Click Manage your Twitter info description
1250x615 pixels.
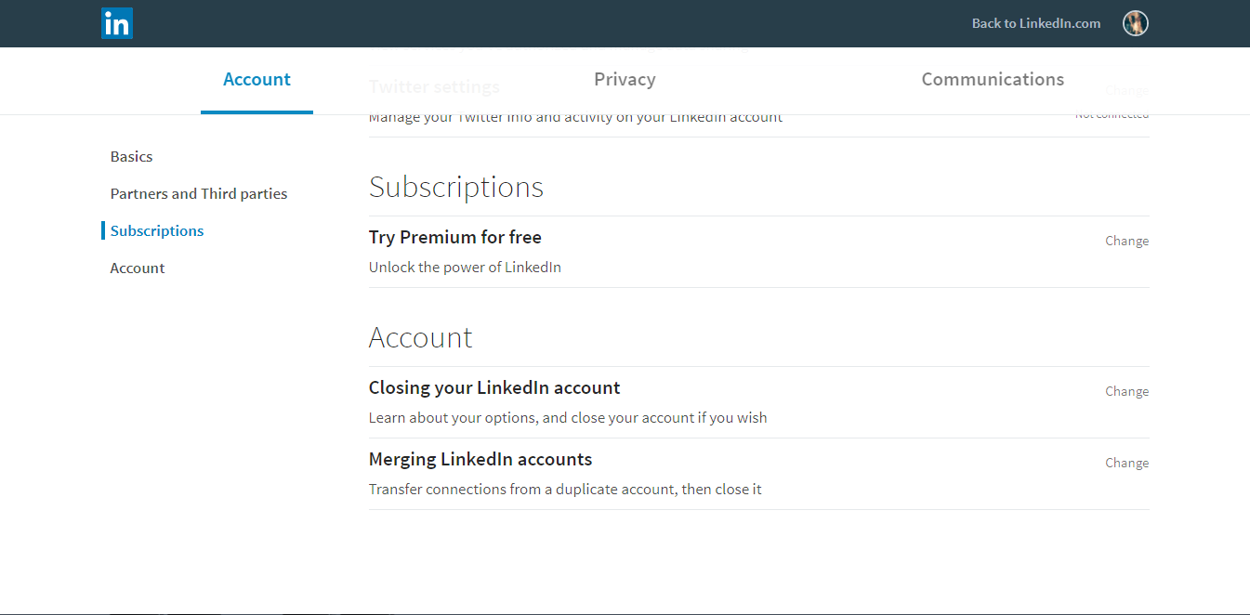(575, 118)
